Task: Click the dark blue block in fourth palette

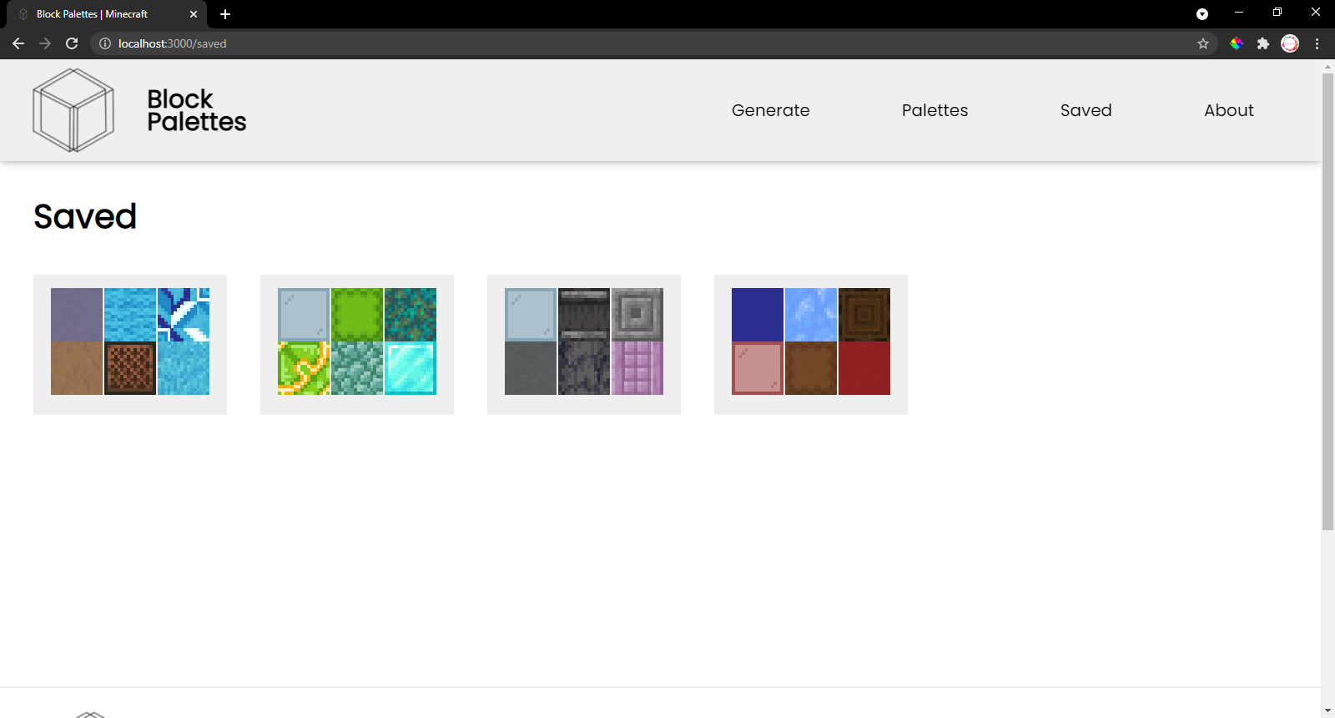Action: 758,315
